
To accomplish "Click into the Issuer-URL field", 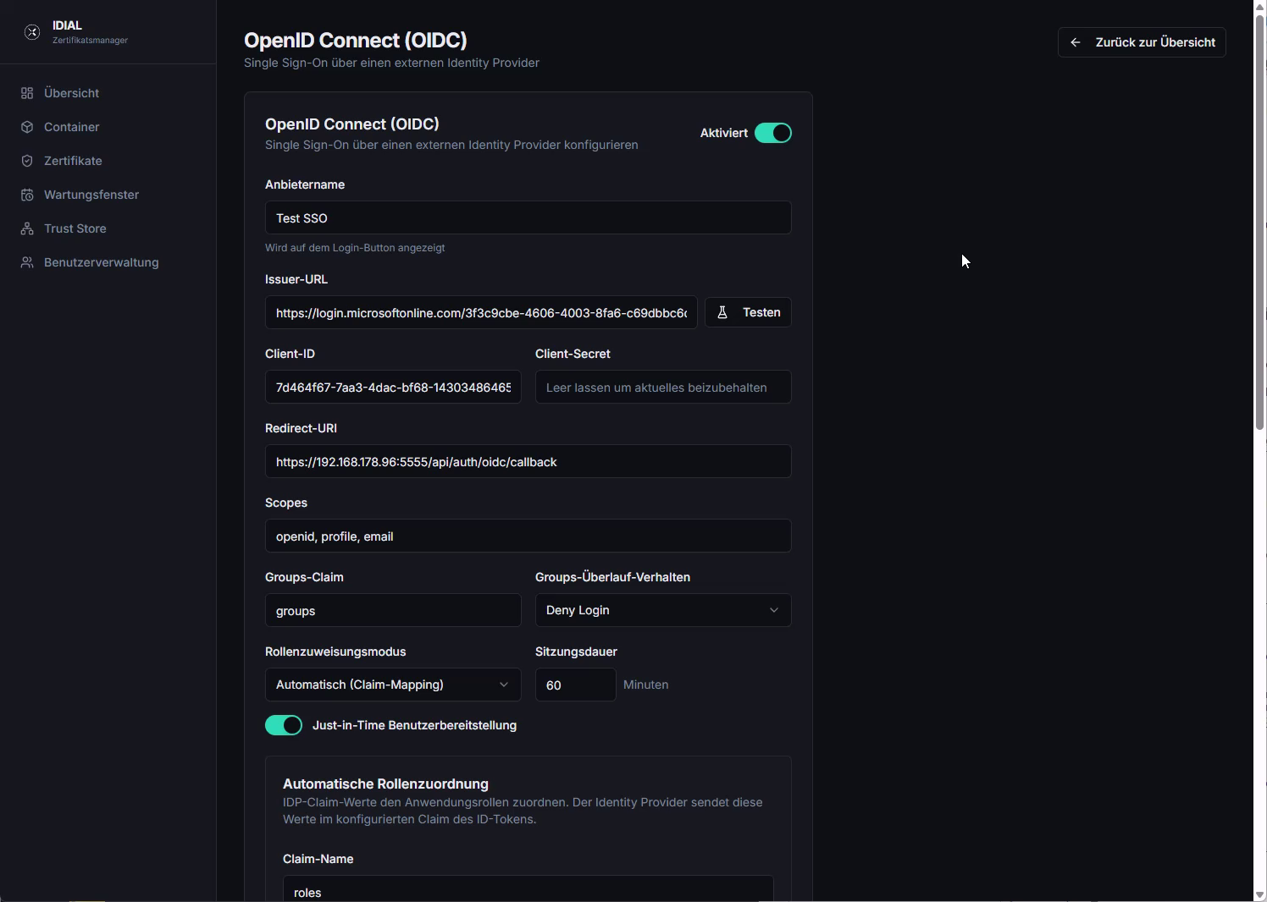I will click(481, 312).
